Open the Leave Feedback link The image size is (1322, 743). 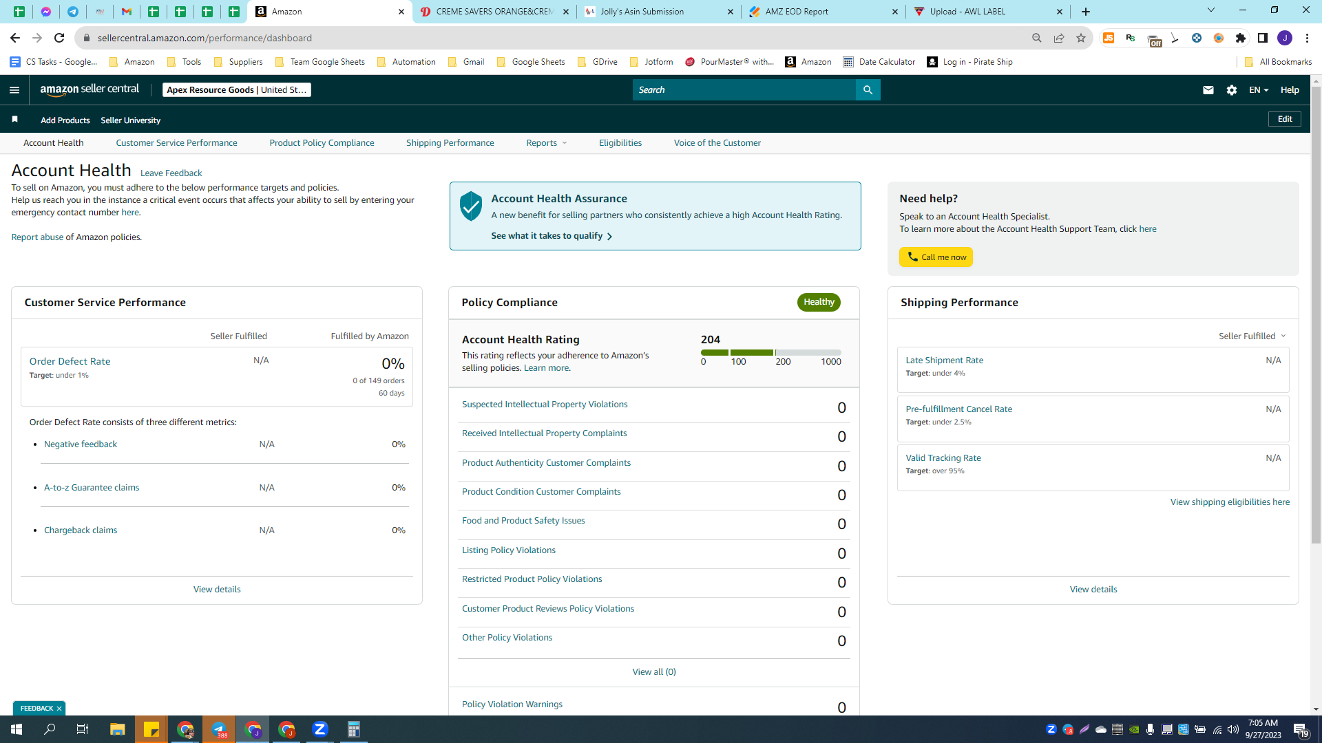pyautogui.click(x=171, y=173)
